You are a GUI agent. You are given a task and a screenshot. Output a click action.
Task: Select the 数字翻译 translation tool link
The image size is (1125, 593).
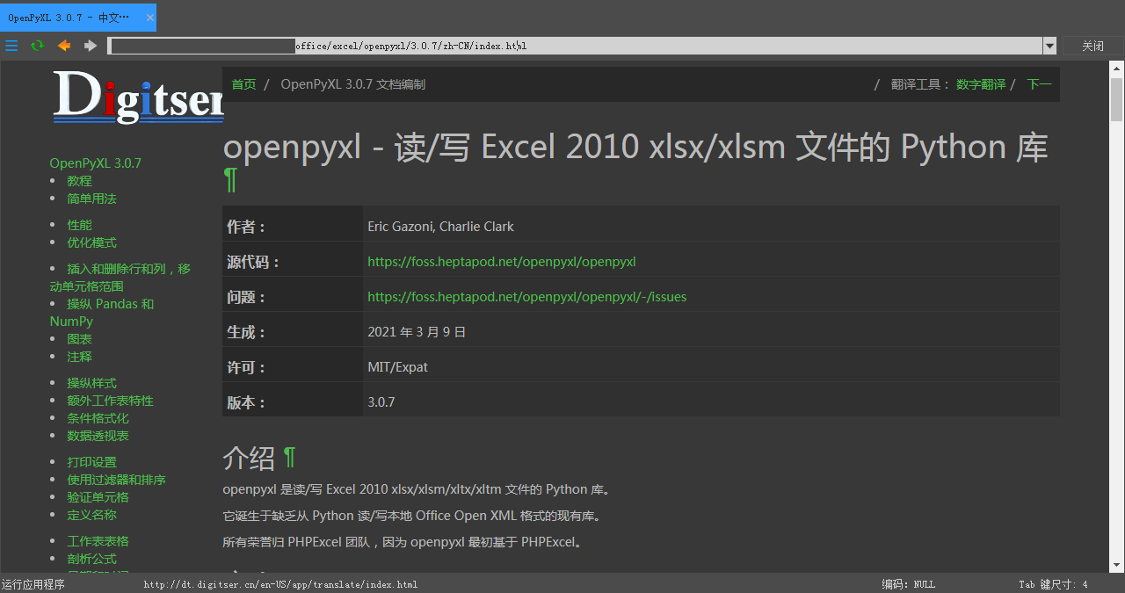[x=981, y=84]
